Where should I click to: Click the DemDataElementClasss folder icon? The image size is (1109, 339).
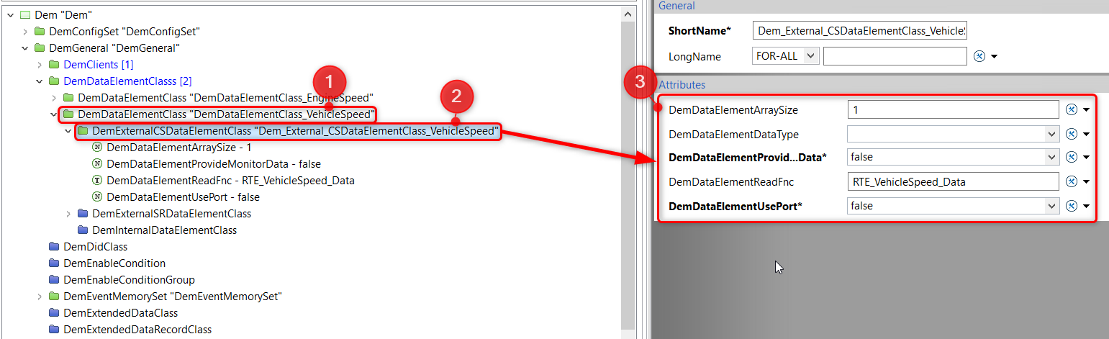54,81
